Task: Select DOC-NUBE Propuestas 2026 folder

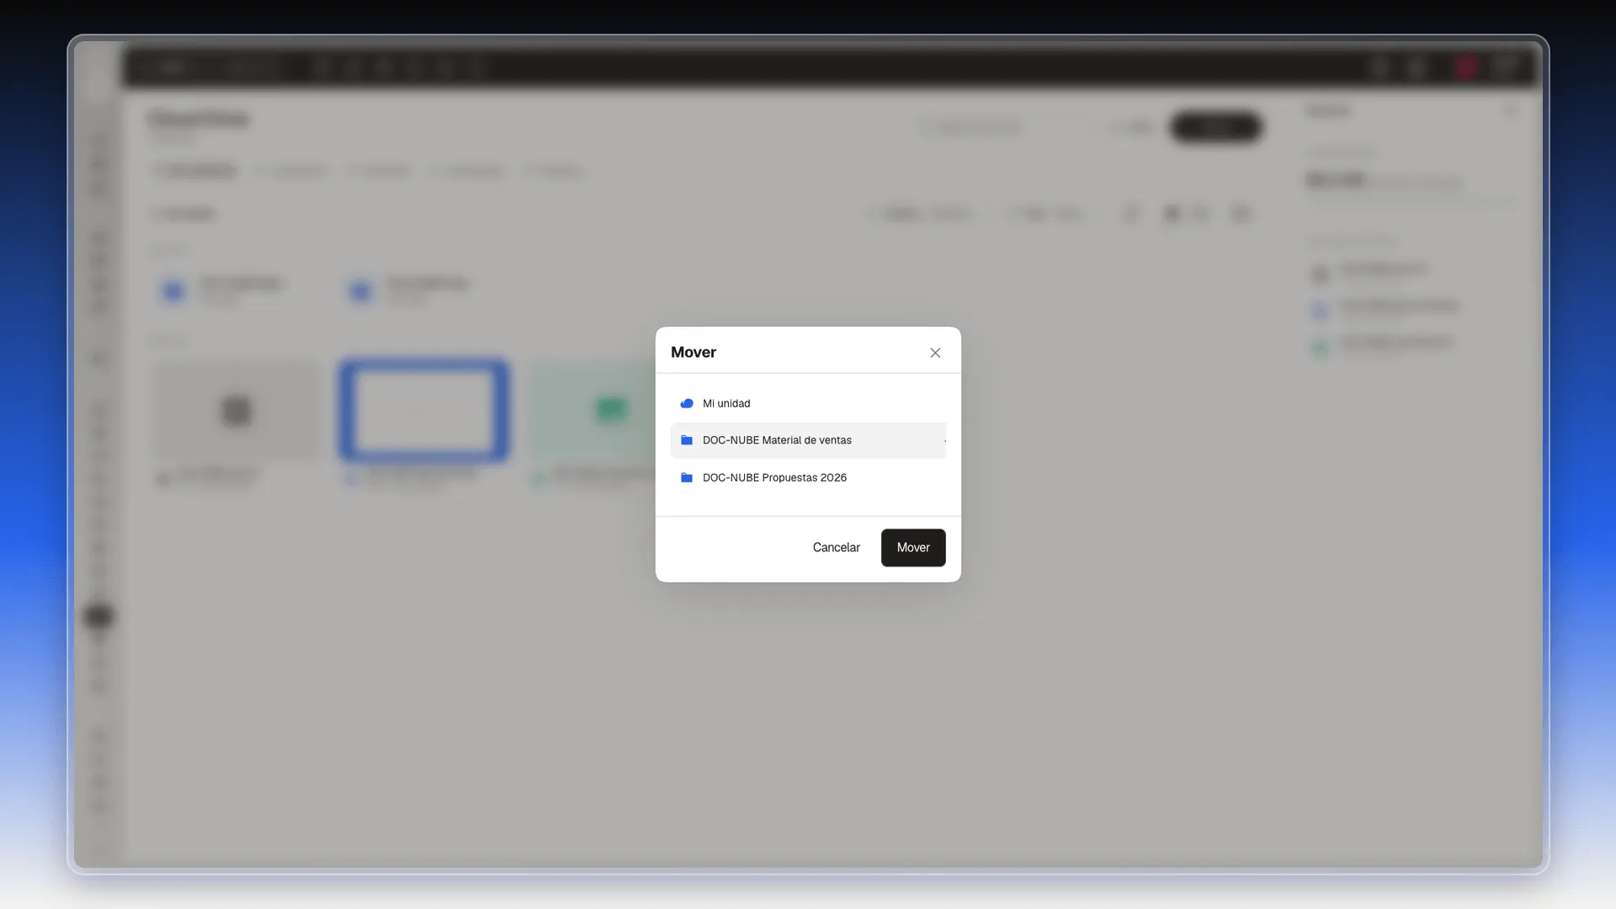Action: [x=808, y=477]
